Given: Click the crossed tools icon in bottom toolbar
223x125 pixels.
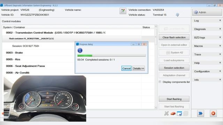Looking at the screenshot, I should (167, 114).
